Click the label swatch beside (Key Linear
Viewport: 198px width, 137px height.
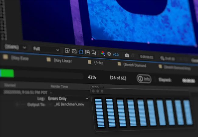[x=49, y=59]
